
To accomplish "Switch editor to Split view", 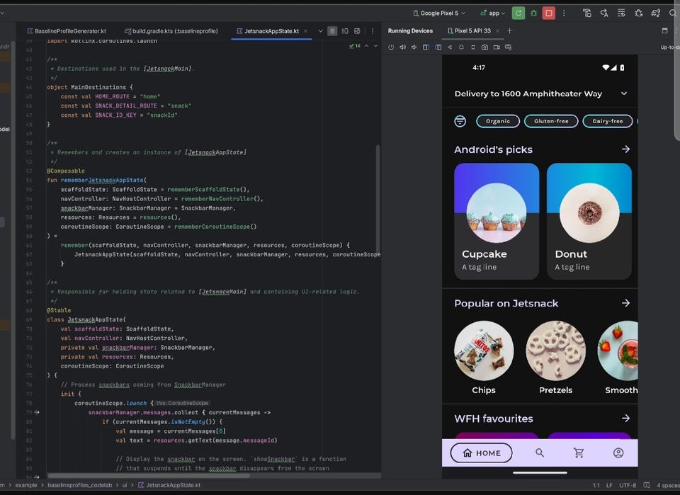I will pyautogui.click(x=345, y=30).
